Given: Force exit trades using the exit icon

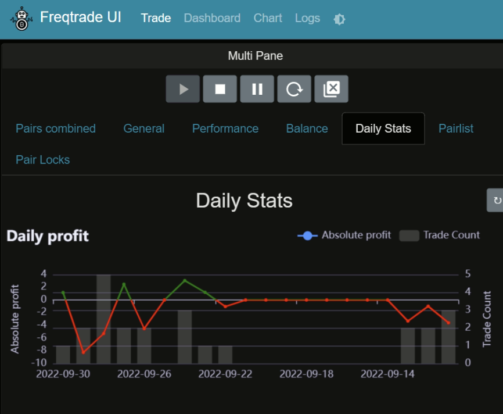Looking at the screenshot, I should pos(331,88).
